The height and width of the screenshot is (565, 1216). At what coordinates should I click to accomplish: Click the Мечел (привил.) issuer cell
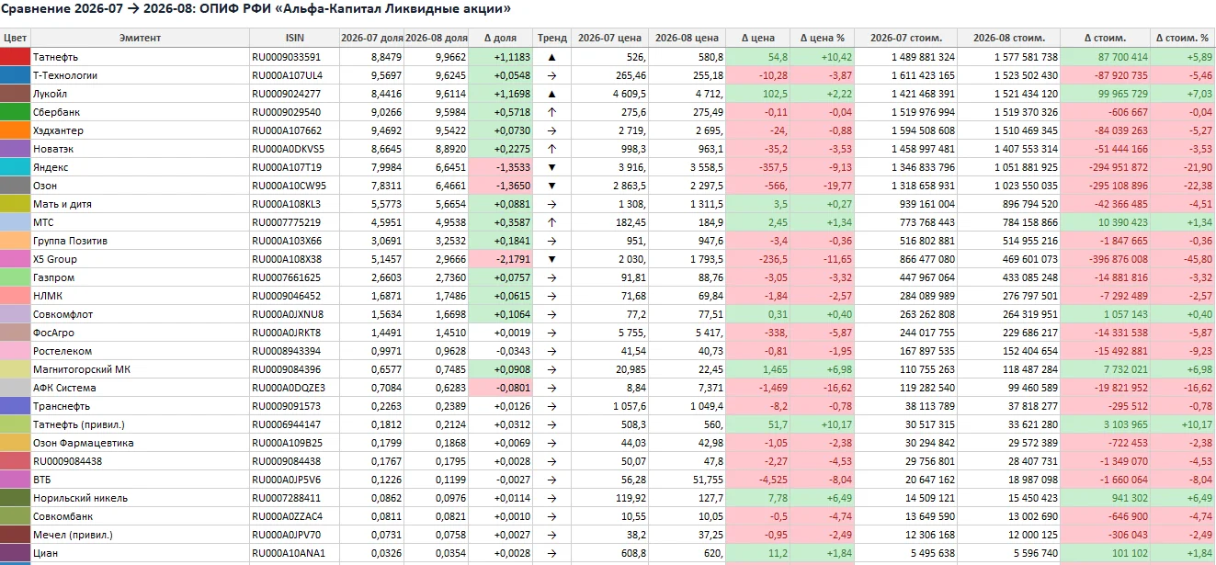click(x=140, y=535)
